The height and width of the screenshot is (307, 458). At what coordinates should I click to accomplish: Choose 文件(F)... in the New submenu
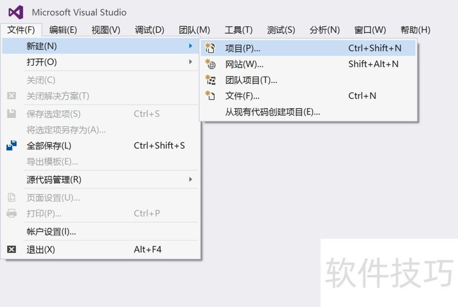pyautogui.click(x=308, y=96)
